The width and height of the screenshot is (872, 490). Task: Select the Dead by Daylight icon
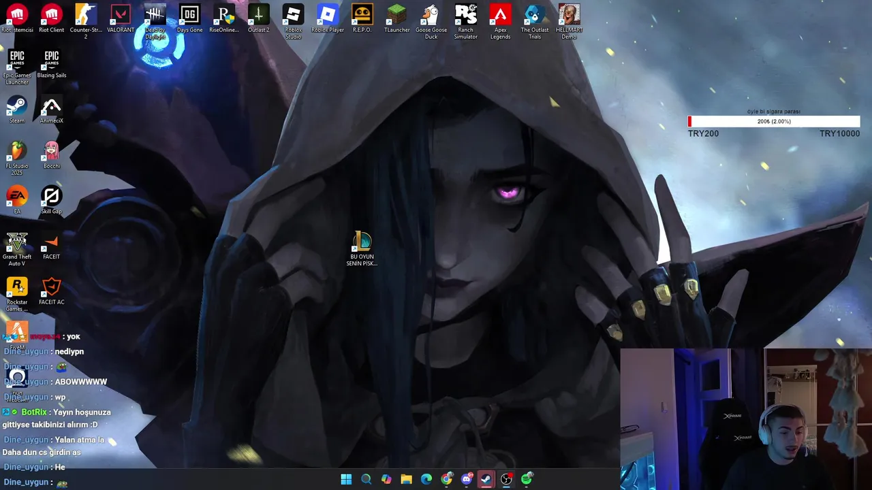(x=155, y=21)
